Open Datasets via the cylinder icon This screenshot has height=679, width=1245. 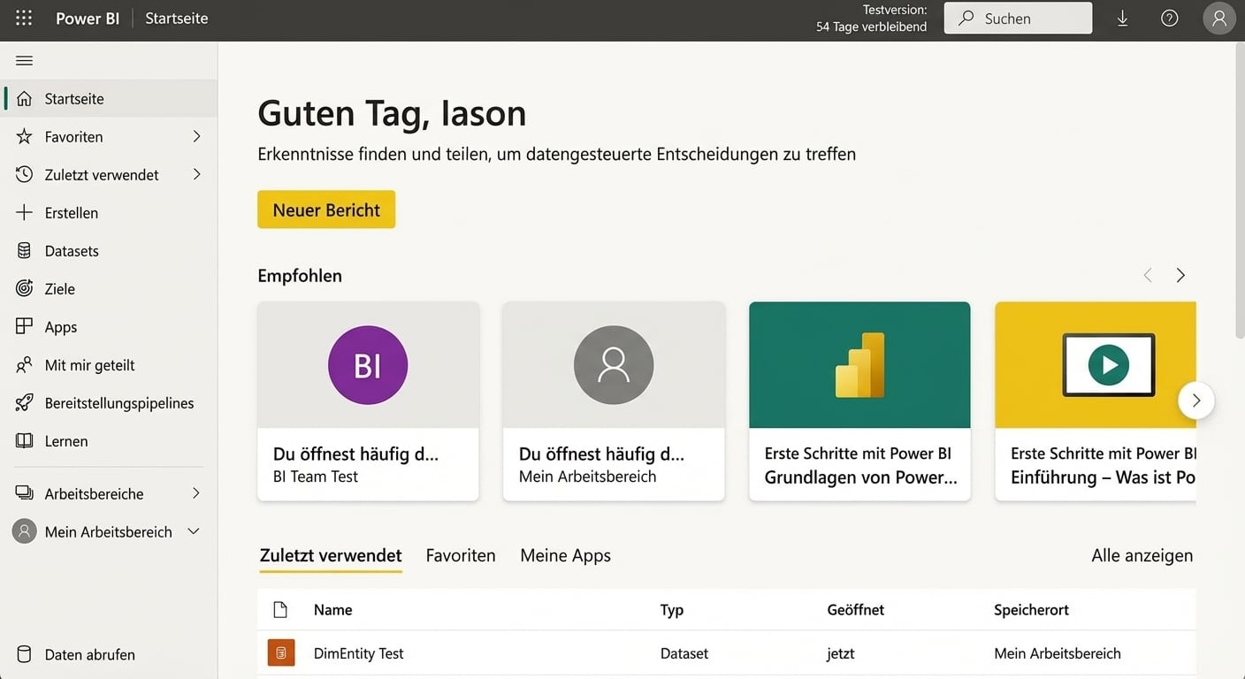coord(25,250)
